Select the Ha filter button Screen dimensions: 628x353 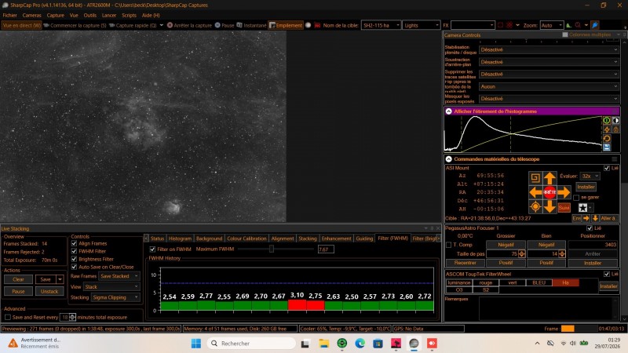coord(565,282)
